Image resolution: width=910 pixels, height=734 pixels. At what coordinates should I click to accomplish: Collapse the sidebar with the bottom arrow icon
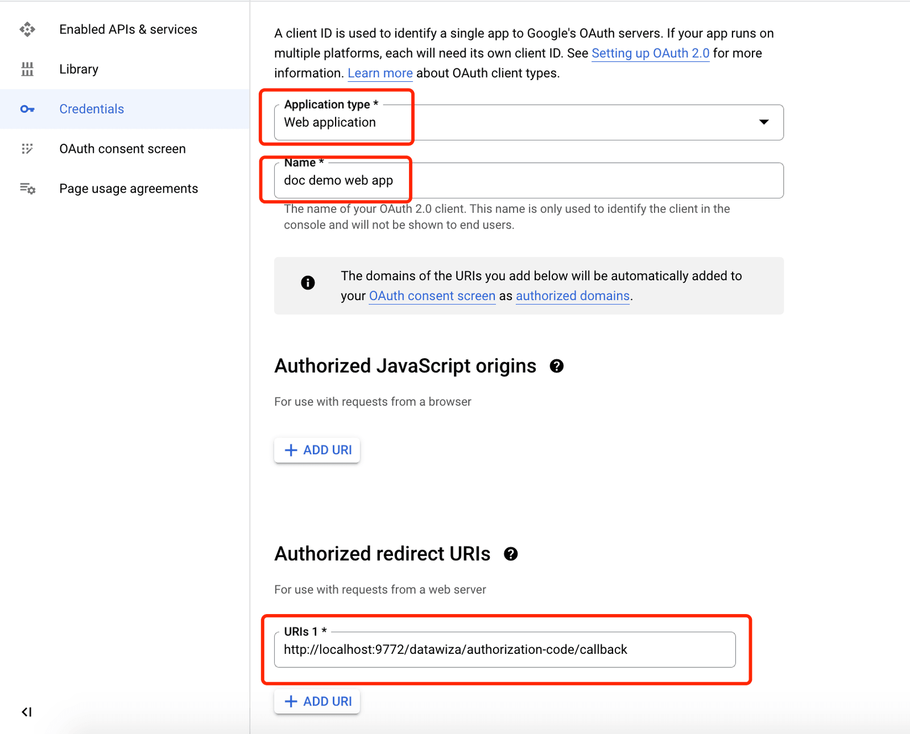pos(27,712)
